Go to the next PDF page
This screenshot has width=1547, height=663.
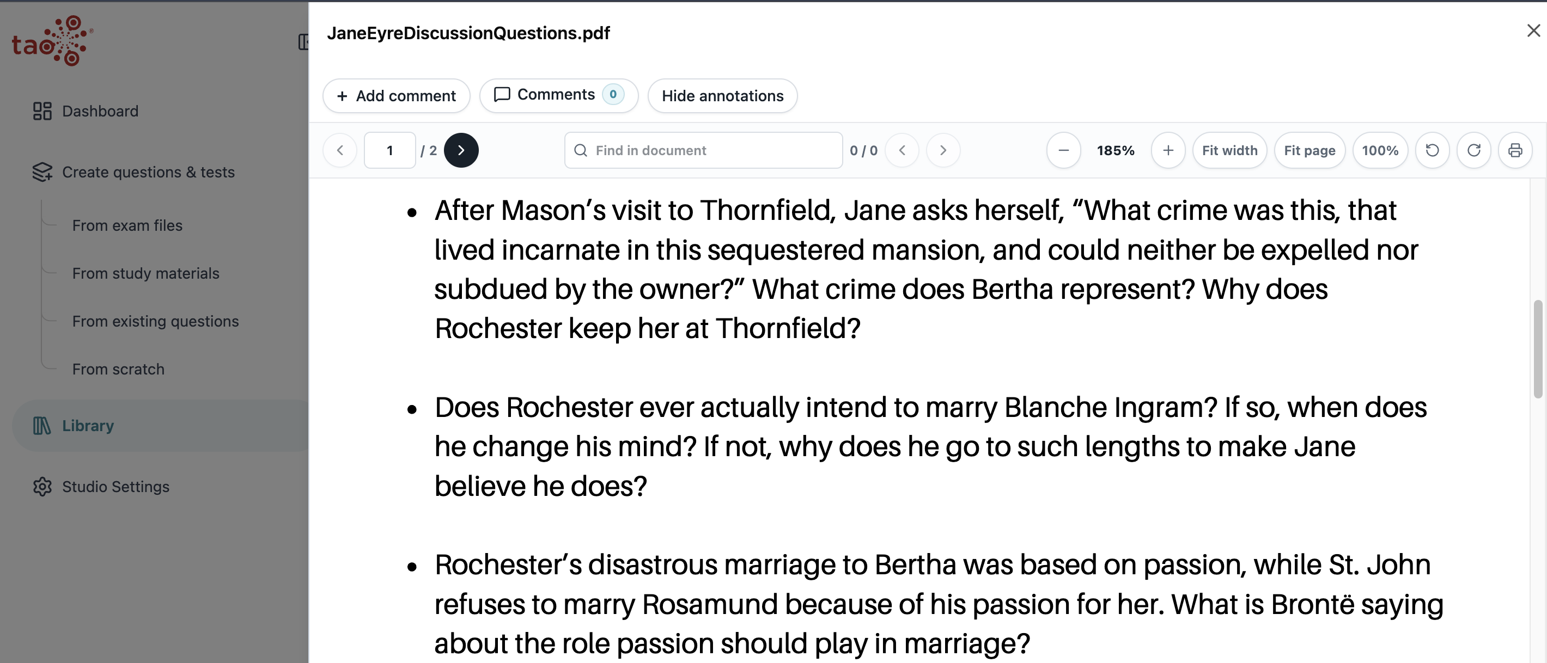click(x=461, y=150)
